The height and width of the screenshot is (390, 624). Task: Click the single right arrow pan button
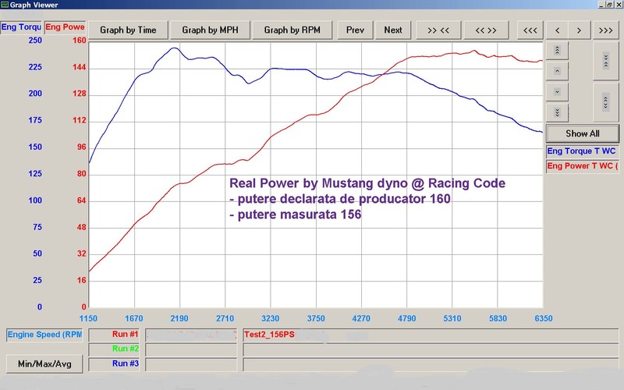579,30
